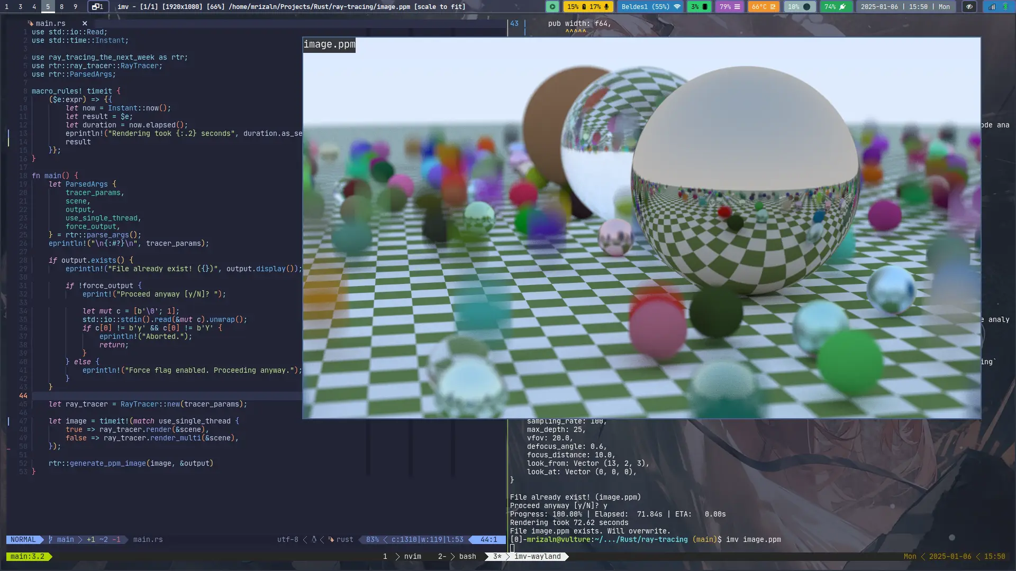Switch to workspace 3

(20, 7)
